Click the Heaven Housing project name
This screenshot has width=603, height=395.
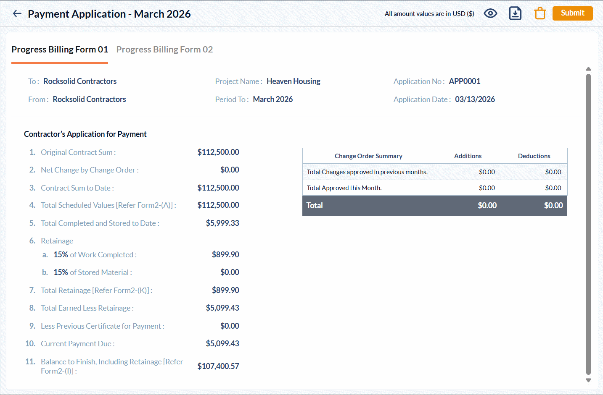pos(294,81)
